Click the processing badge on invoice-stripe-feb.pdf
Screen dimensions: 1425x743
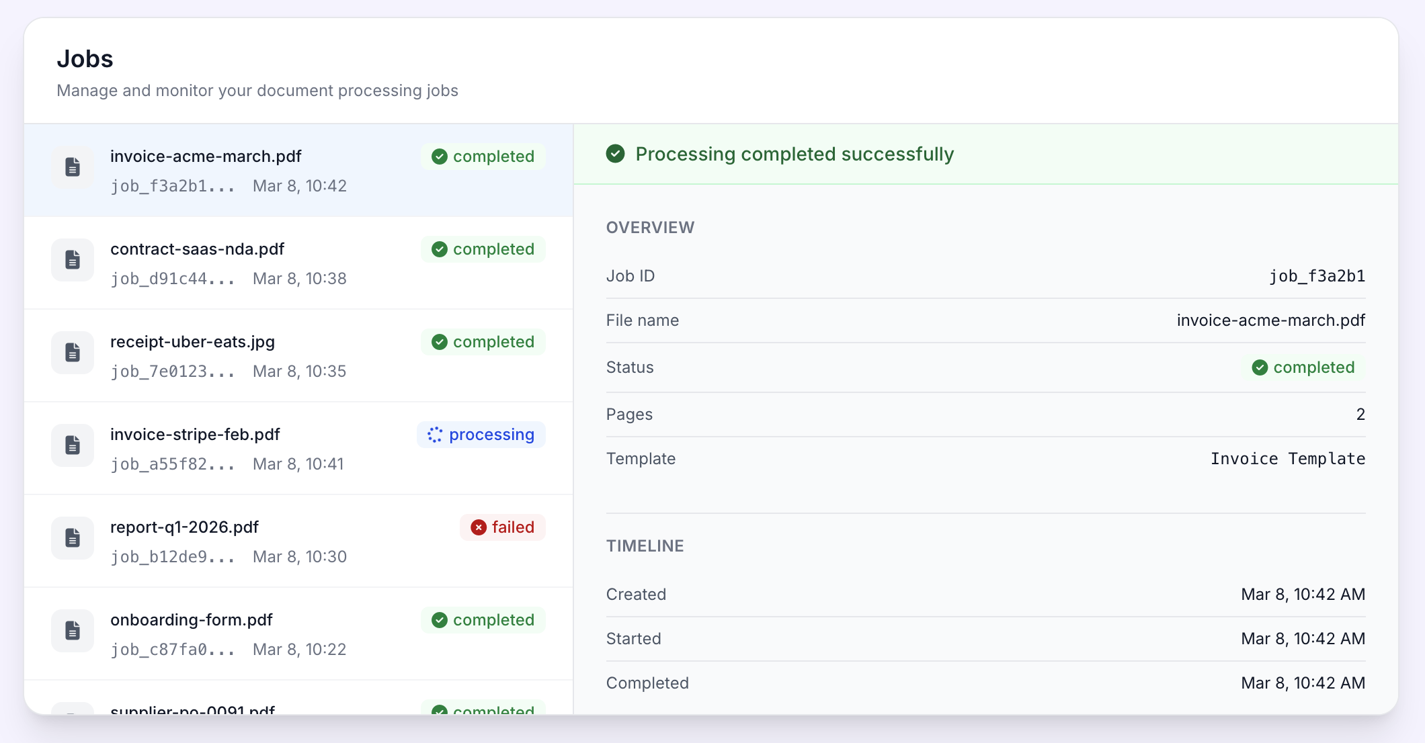481,435
